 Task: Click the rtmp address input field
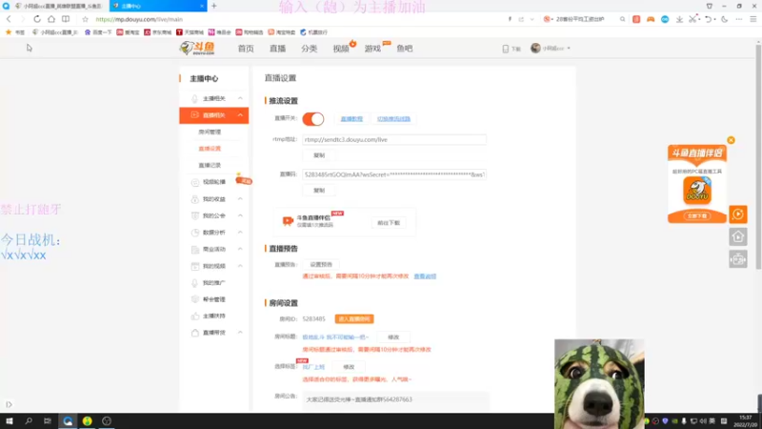[x=394, y=139]
